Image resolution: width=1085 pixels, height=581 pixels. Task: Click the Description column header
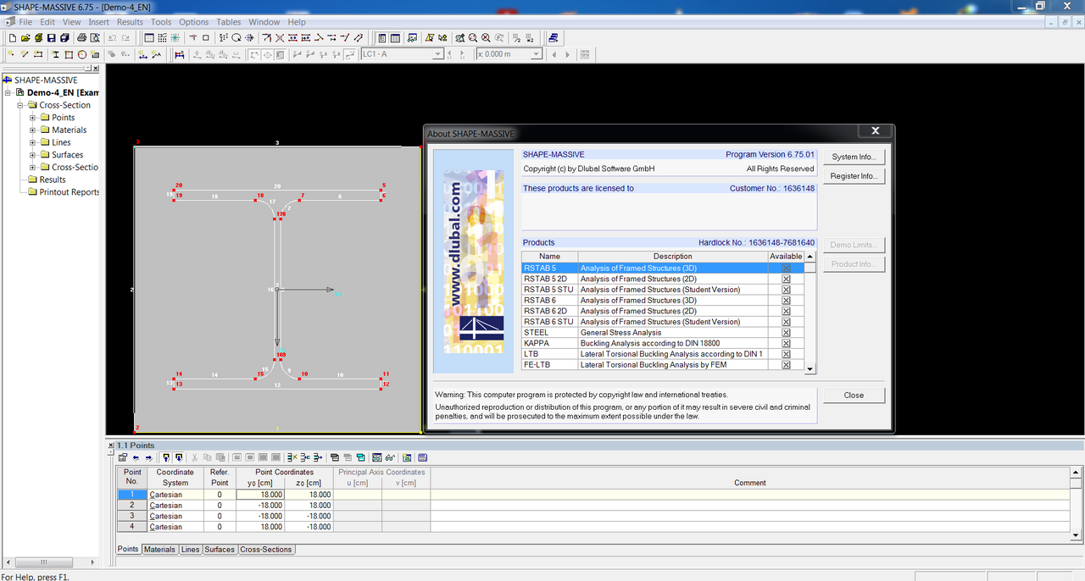(673, 257)
